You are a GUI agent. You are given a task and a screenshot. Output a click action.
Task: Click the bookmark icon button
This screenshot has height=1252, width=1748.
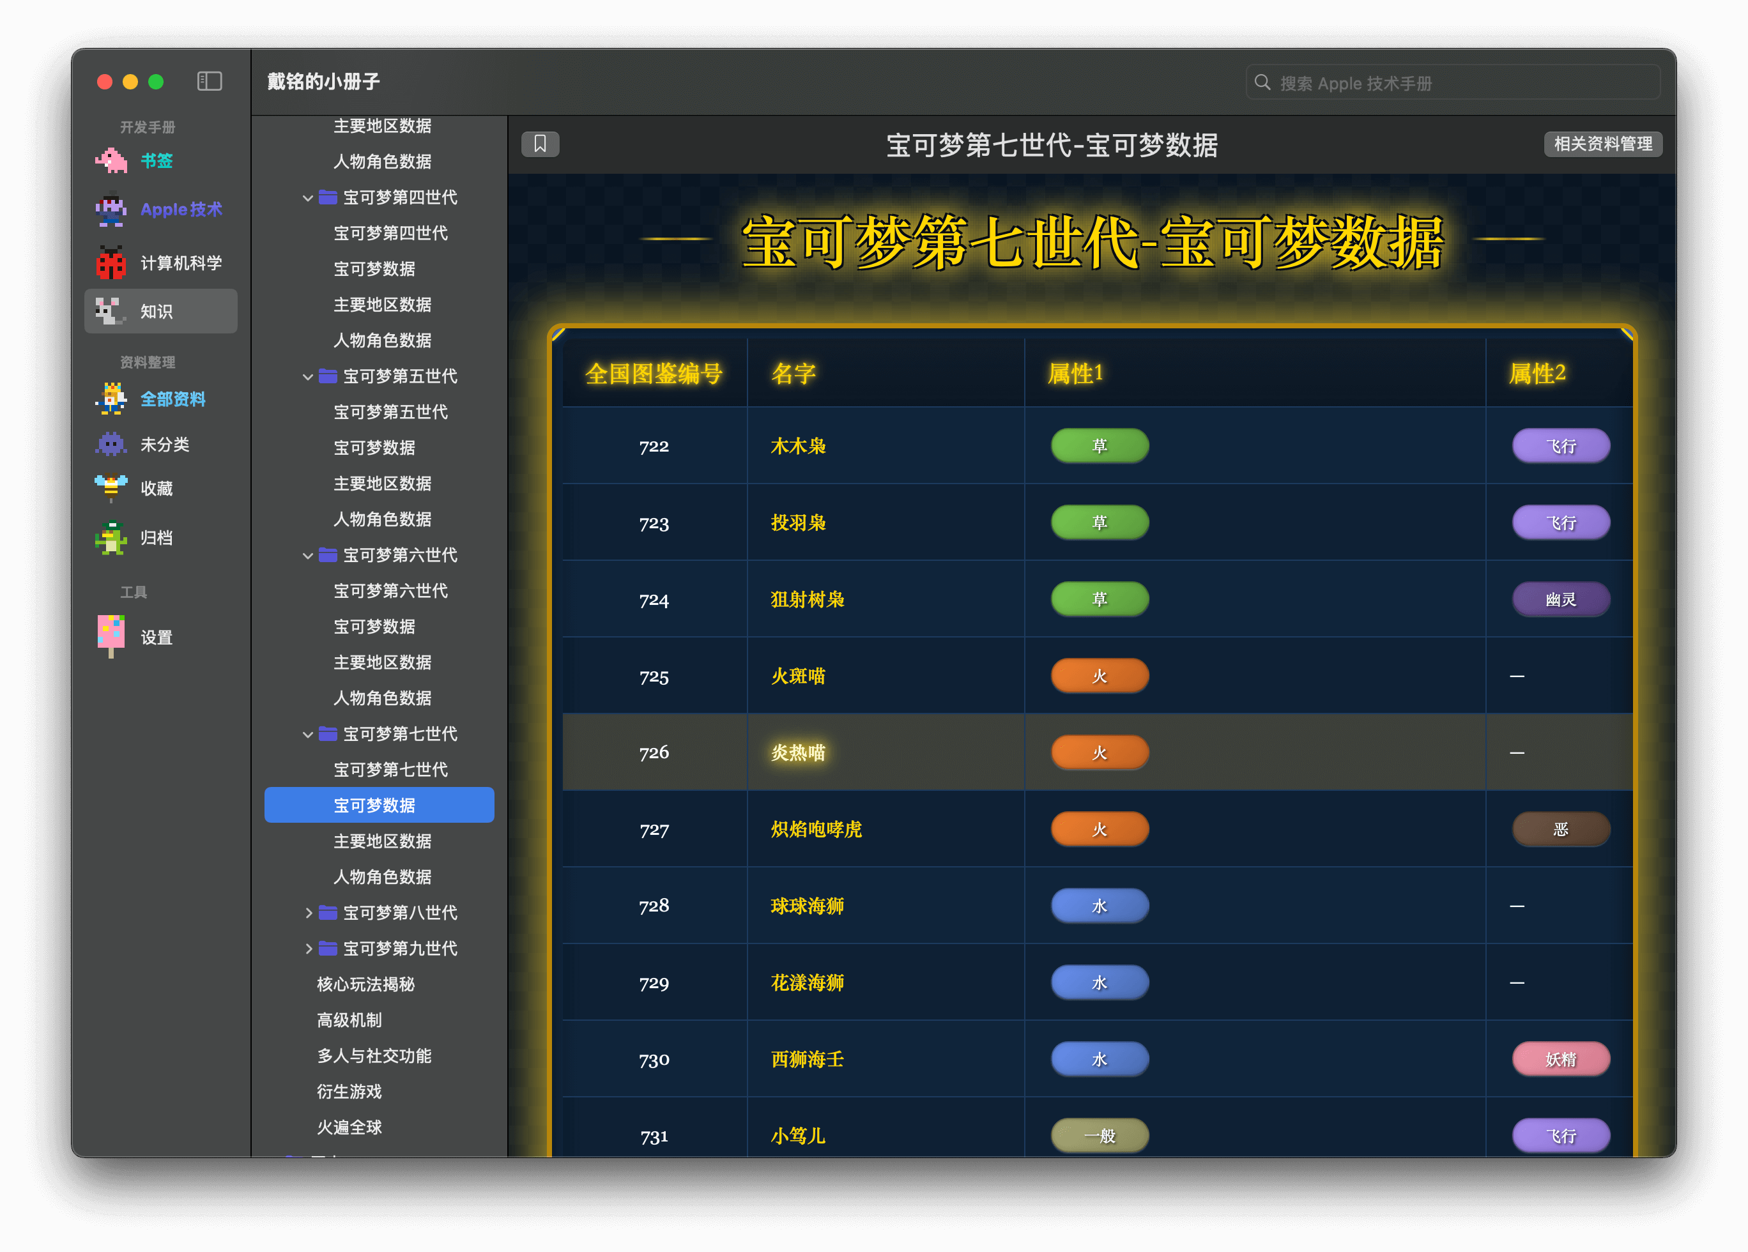(x=540, y=144)
